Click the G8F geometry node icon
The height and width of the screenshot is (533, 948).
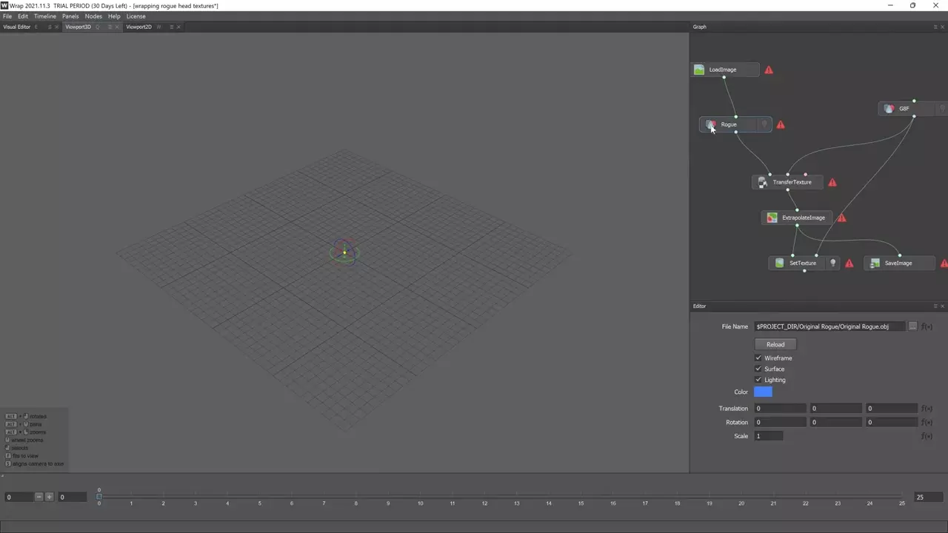pyautogui.click(x=889, y=109)
